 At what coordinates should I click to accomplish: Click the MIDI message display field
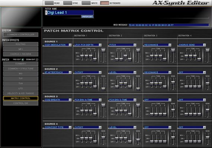tap(168, 25)
